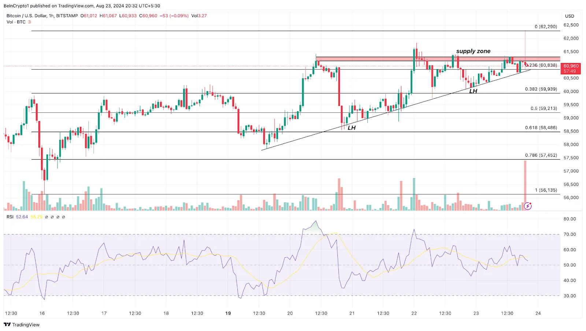The width and height of the screenshot is (586, 331).
Task: Click bold date 19 on time axis
Action: (x=228, y=313)
